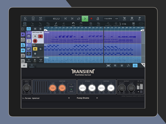Open the grid snap setting
The height and width of the screenshot is (124, 166).
[134, 24]
